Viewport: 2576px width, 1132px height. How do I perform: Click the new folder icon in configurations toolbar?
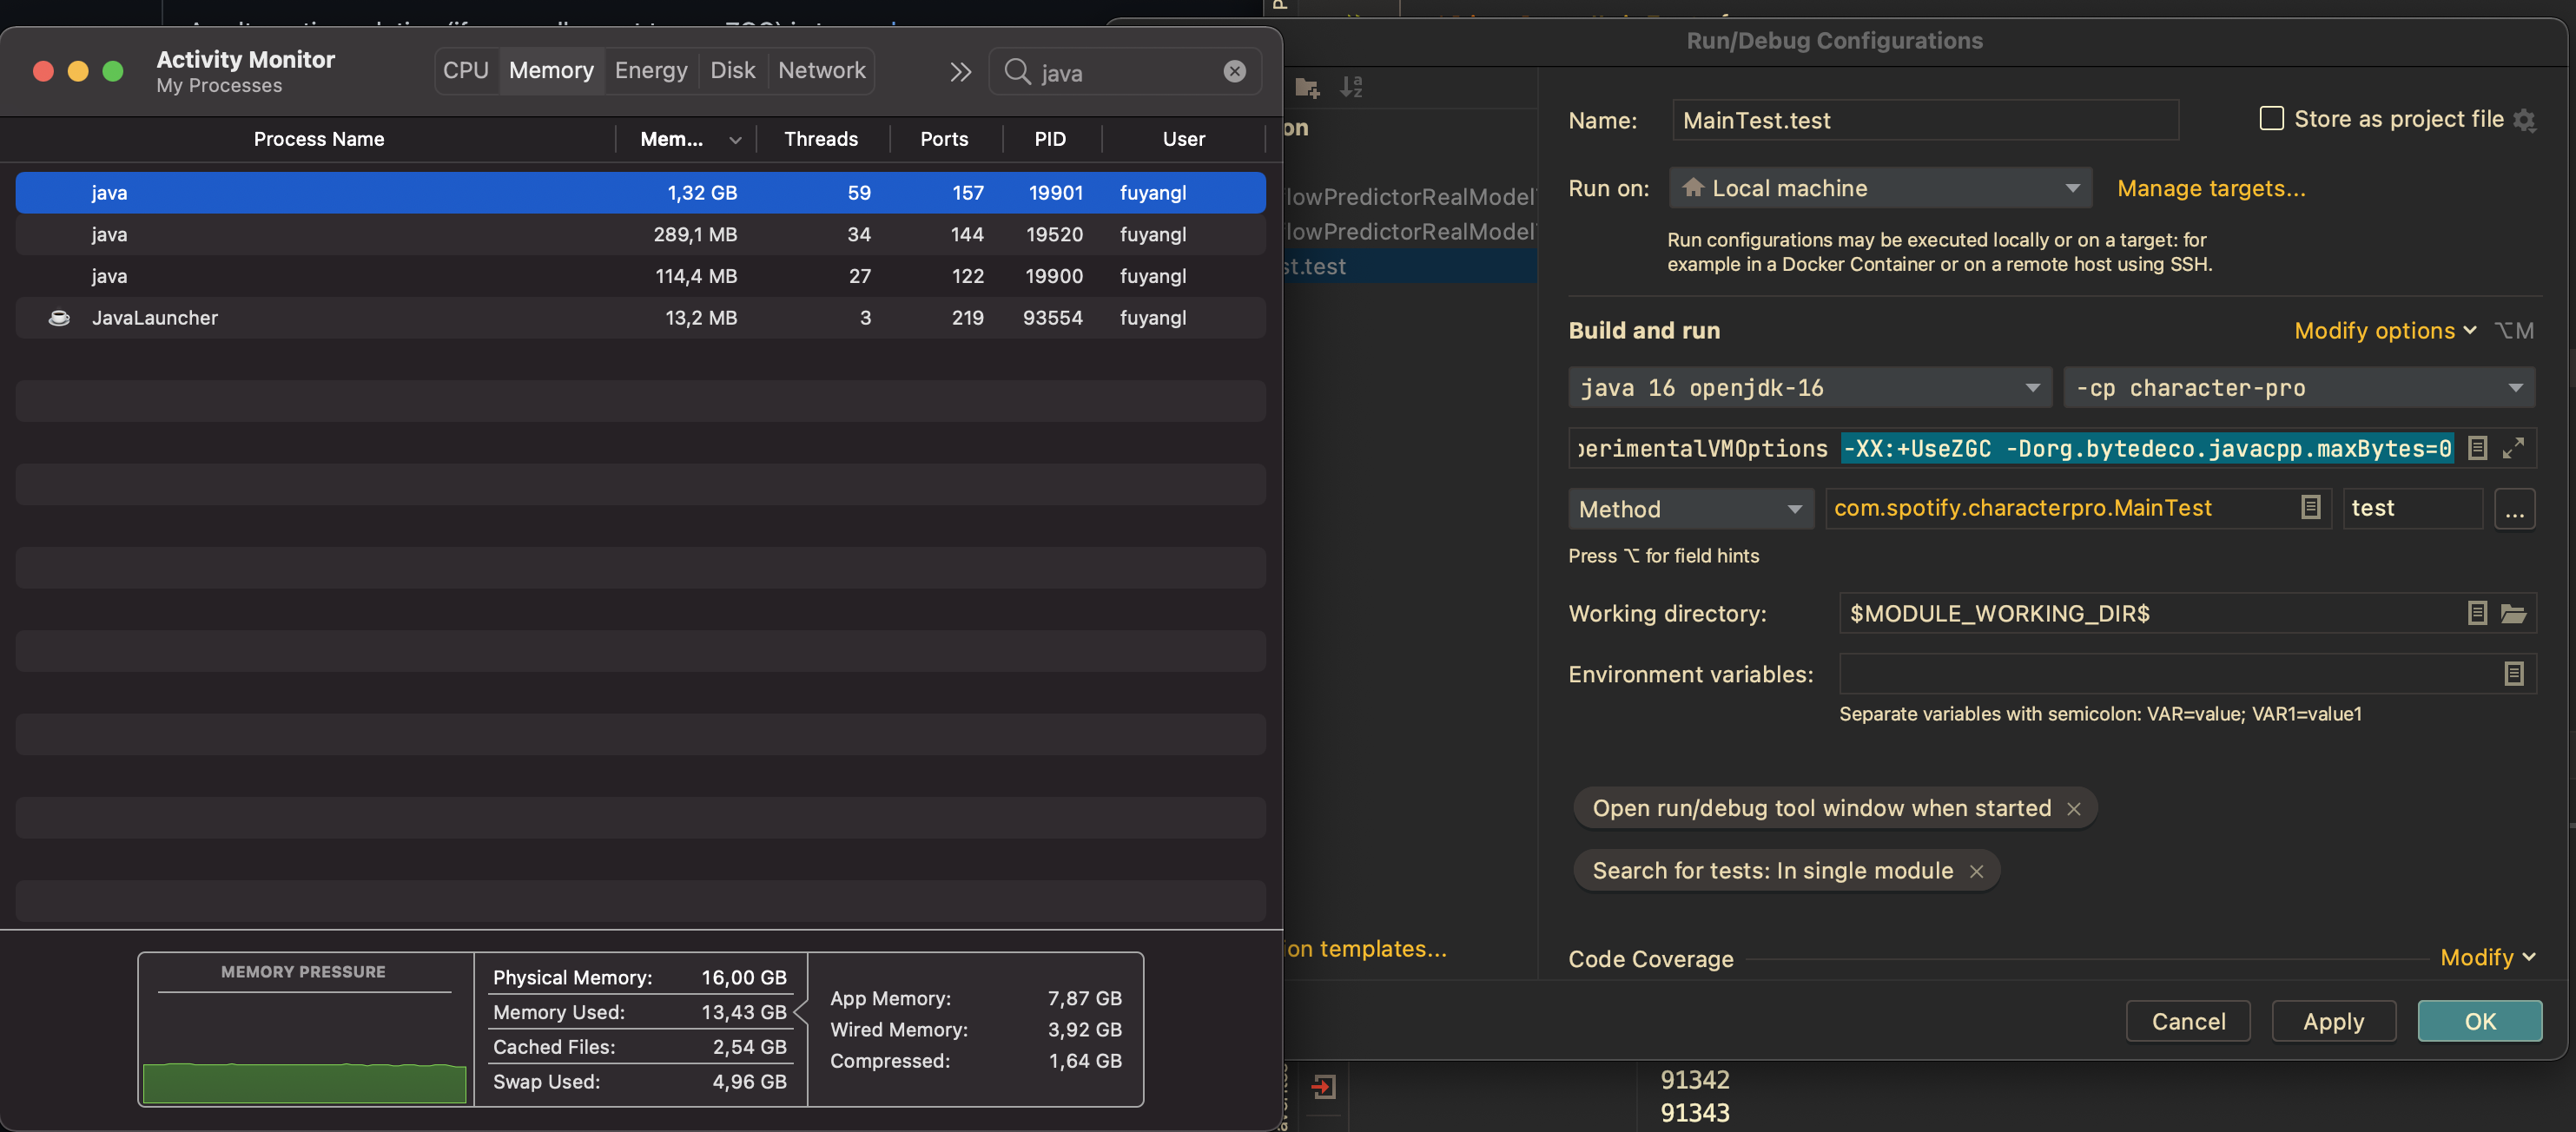[1307, 88]
